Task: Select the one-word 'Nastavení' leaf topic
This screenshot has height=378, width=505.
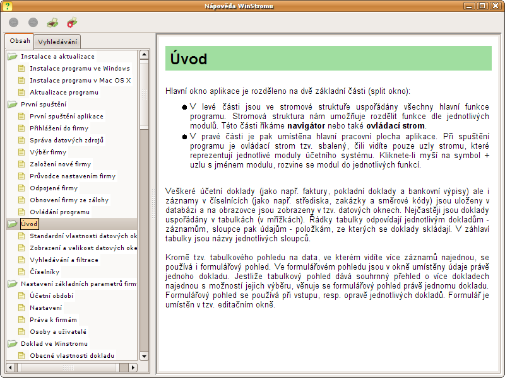Action: pyautogui.click(x=45, y=308)
